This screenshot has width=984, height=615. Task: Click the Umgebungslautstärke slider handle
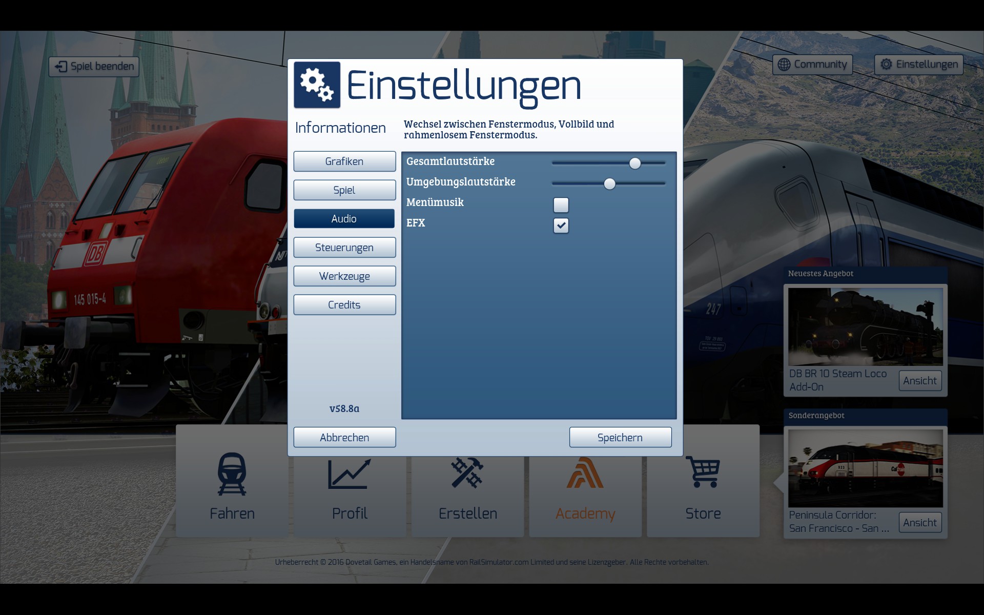tap(609, 184)
